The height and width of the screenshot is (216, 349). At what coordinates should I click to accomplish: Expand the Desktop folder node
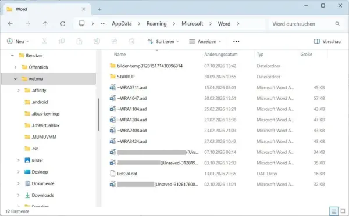(x=19, y=172)
